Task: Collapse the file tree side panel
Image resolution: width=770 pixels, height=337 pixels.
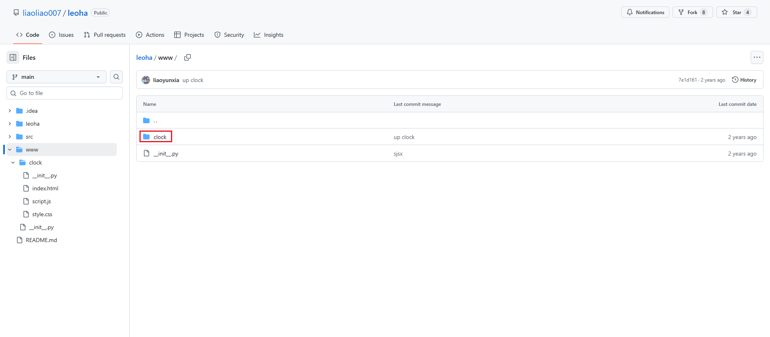Action: (13, 57)
